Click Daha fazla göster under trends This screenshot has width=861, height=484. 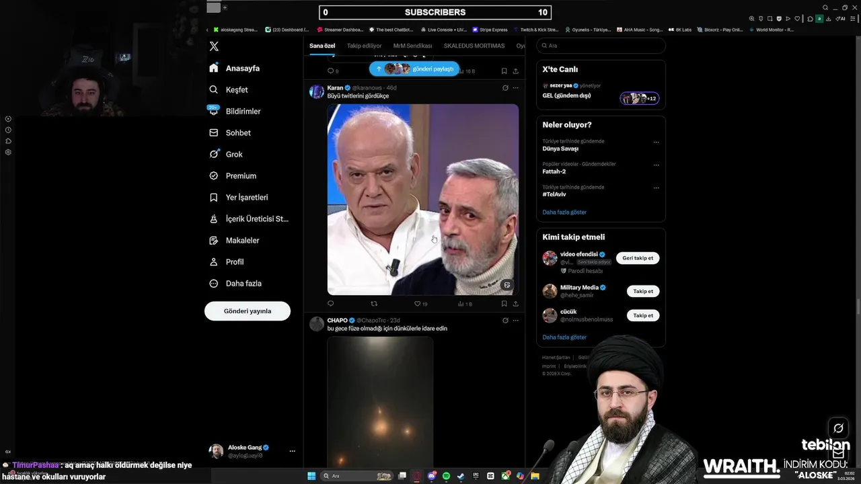564,212
